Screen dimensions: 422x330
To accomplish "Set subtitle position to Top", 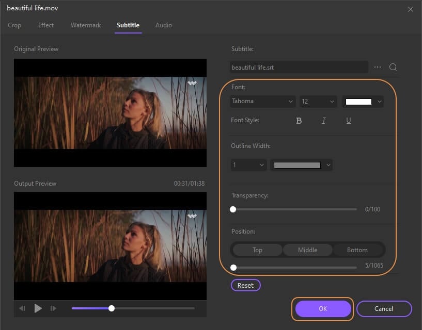I will pyautogui.click(x=258, y=250).
